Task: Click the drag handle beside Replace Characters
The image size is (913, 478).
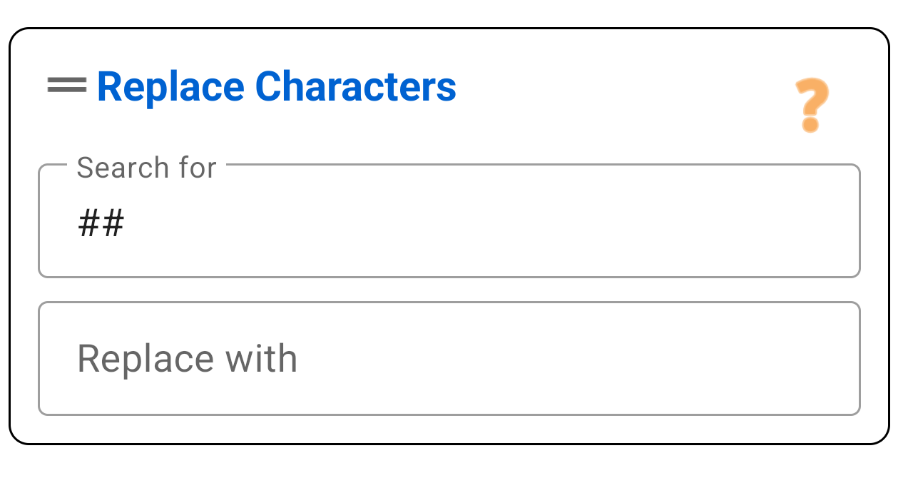Action: pyautogui.click(x=65, y=86)
